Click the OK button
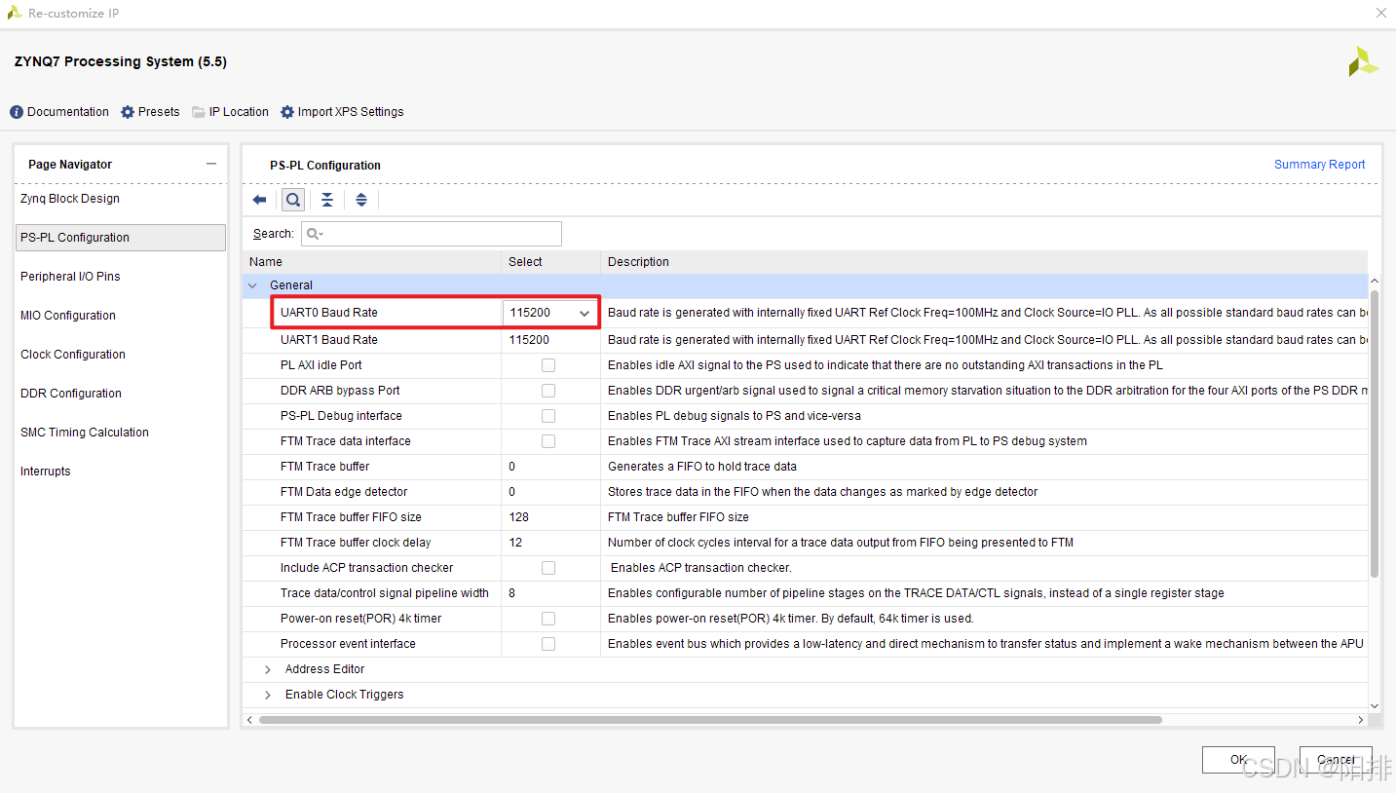Screen dimensions: 1396x793 click(x=1238, y=760)
